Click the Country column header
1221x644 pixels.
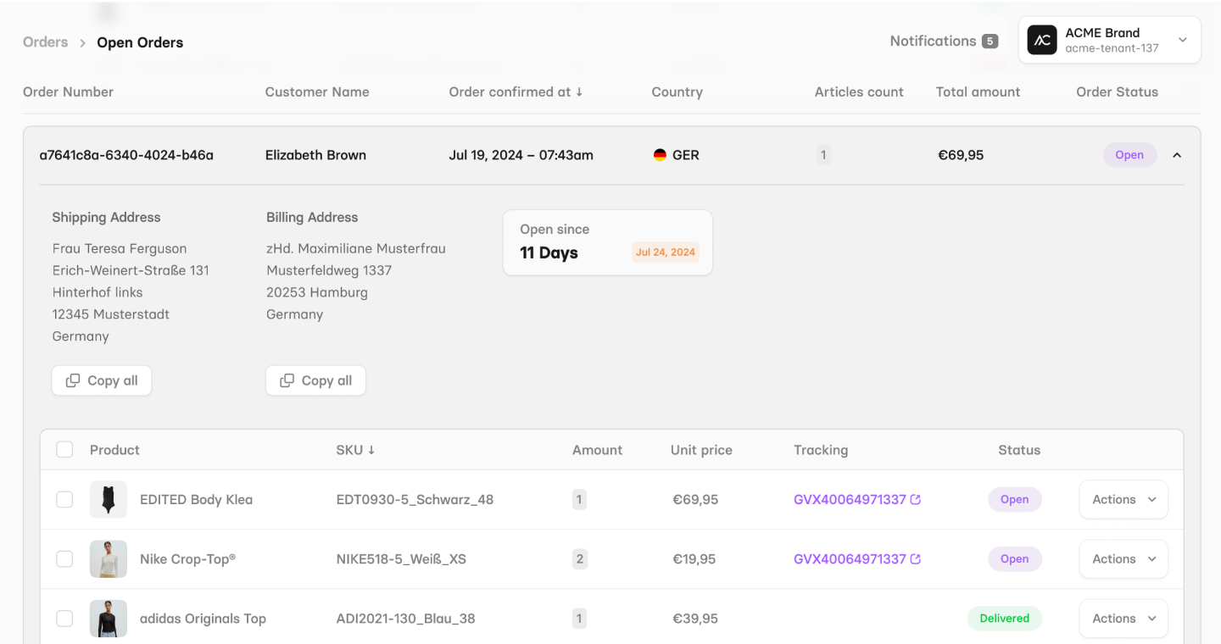click(677, 92)
